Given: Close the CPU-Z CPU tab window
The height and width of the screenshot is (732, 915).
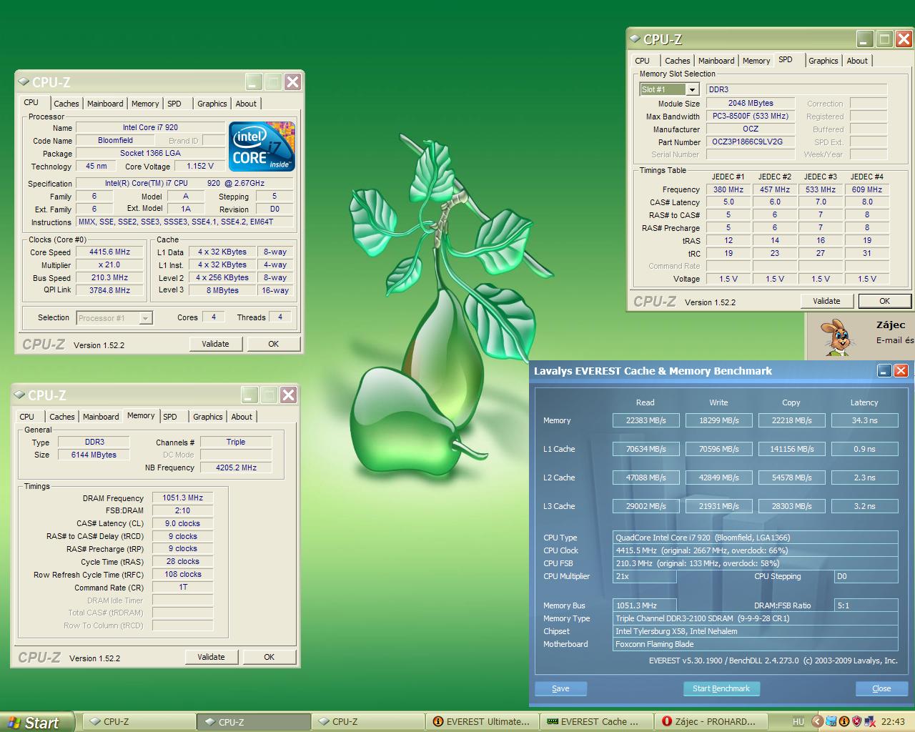Looking at the screenshot, I should coord(292,82).
